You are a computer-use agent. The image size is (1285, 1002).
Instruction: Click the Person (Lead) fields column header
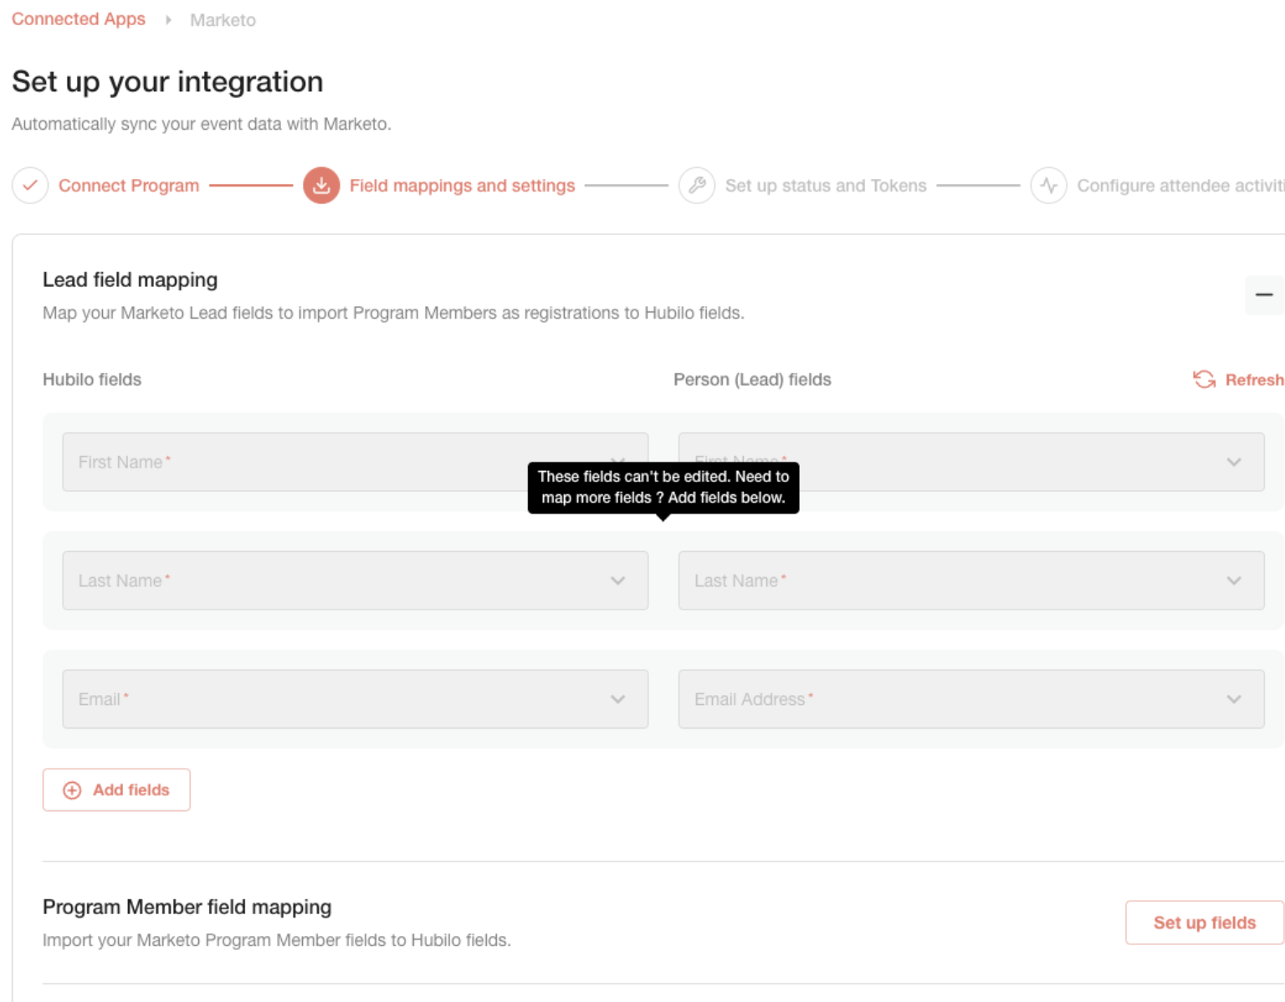click(752, 380)
